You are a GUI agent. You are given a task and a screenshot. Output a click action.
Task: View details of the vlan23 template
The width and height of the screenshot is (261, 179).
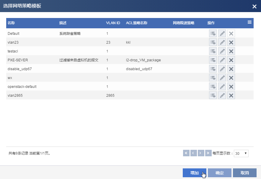point(213,42)
